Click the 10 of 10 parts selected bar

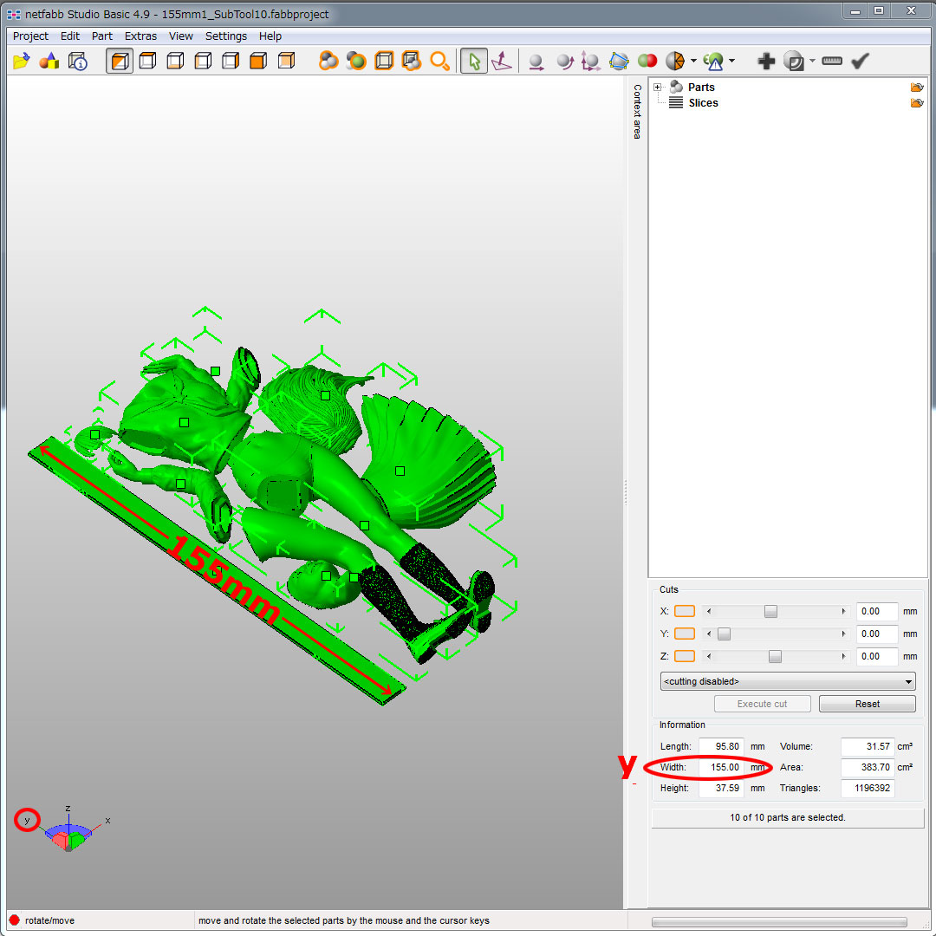788,818
